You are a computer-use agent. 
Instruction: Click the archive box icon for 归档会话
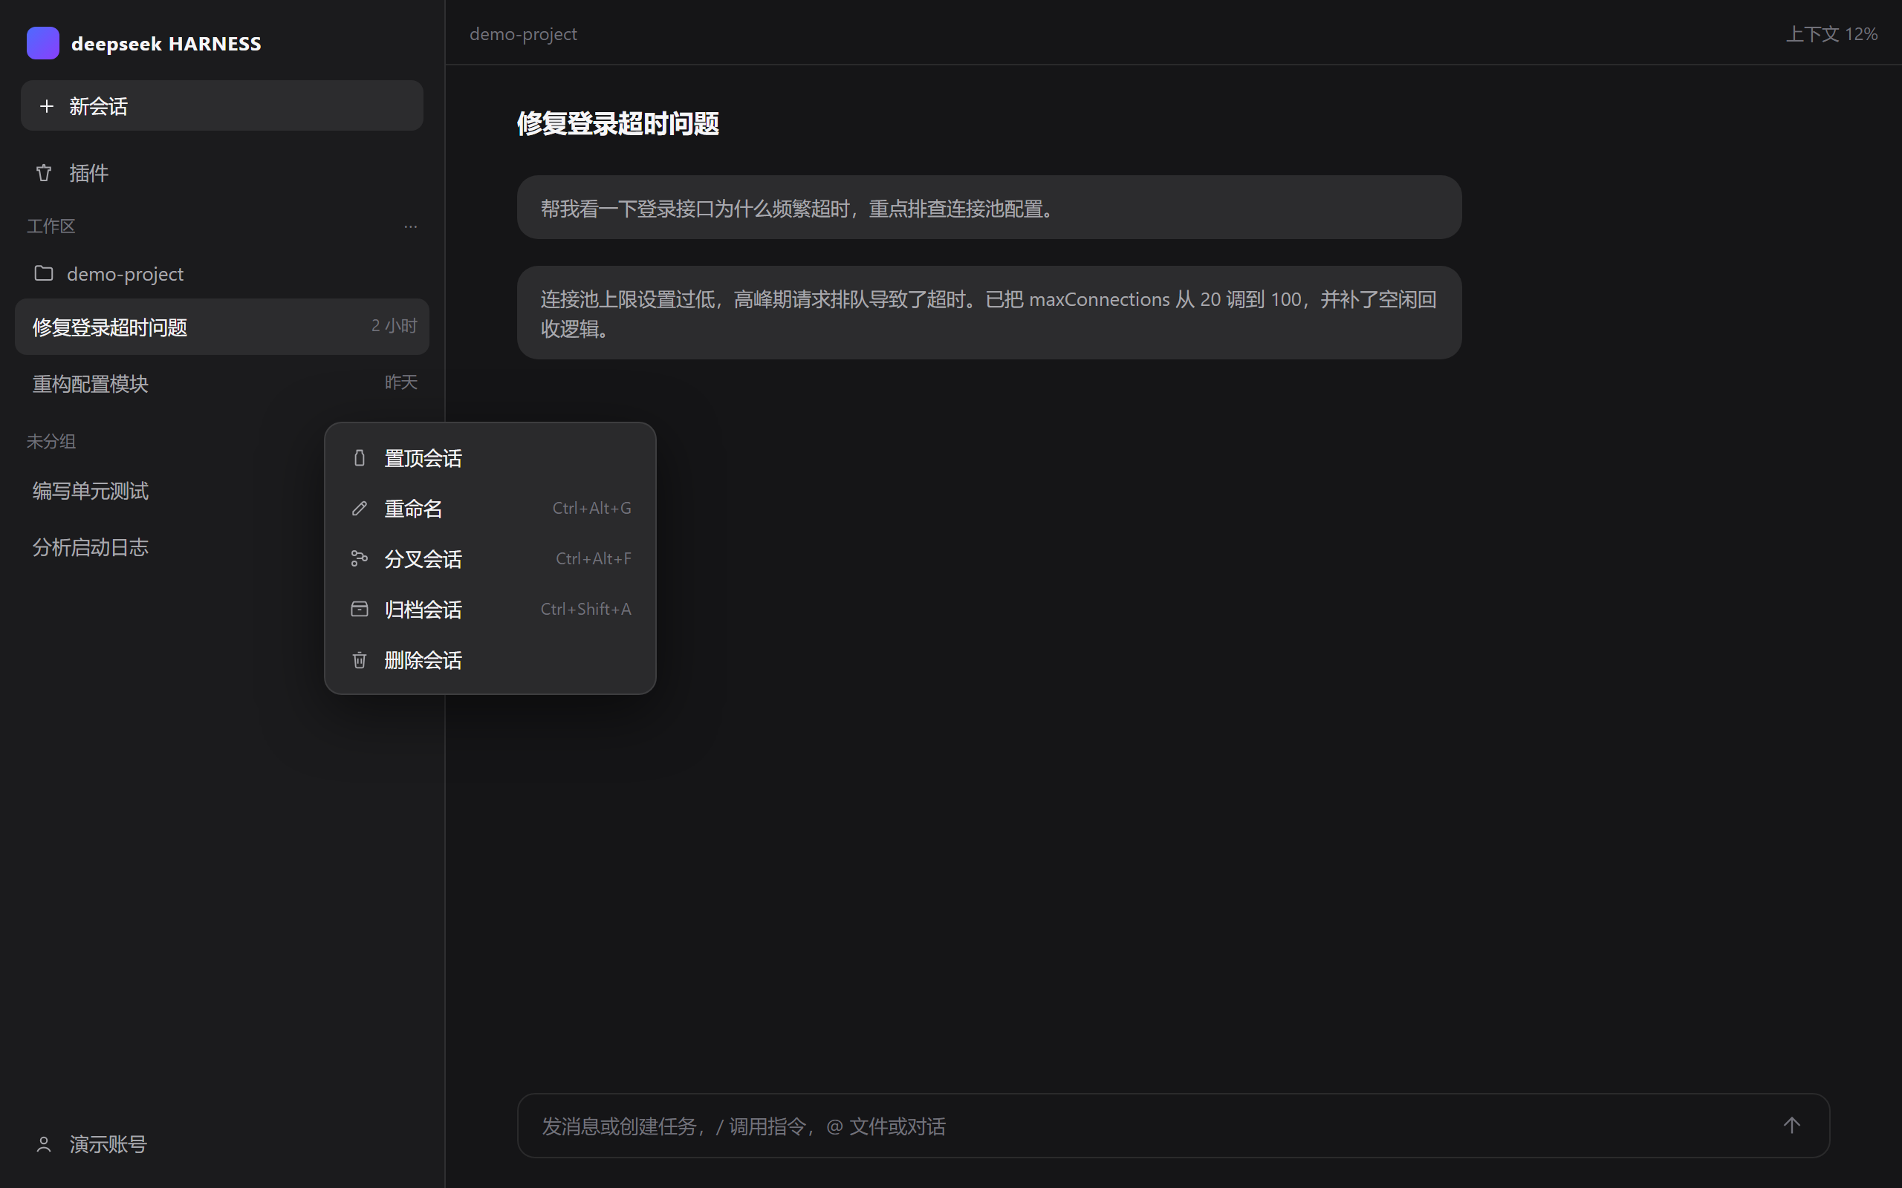point(359,609)
